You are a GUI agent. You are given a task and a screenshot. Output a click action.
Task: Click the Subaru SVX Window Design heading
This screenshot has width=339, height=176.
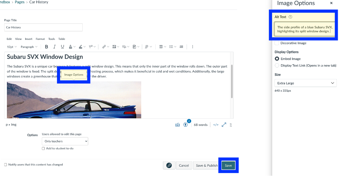pos(45,57)
